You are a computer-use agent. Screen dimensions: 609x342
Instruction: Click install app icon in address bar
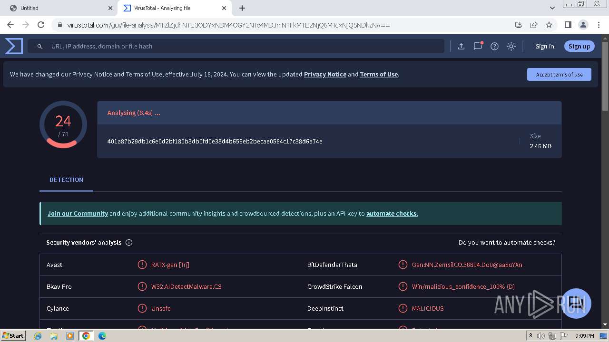[519, 25]
